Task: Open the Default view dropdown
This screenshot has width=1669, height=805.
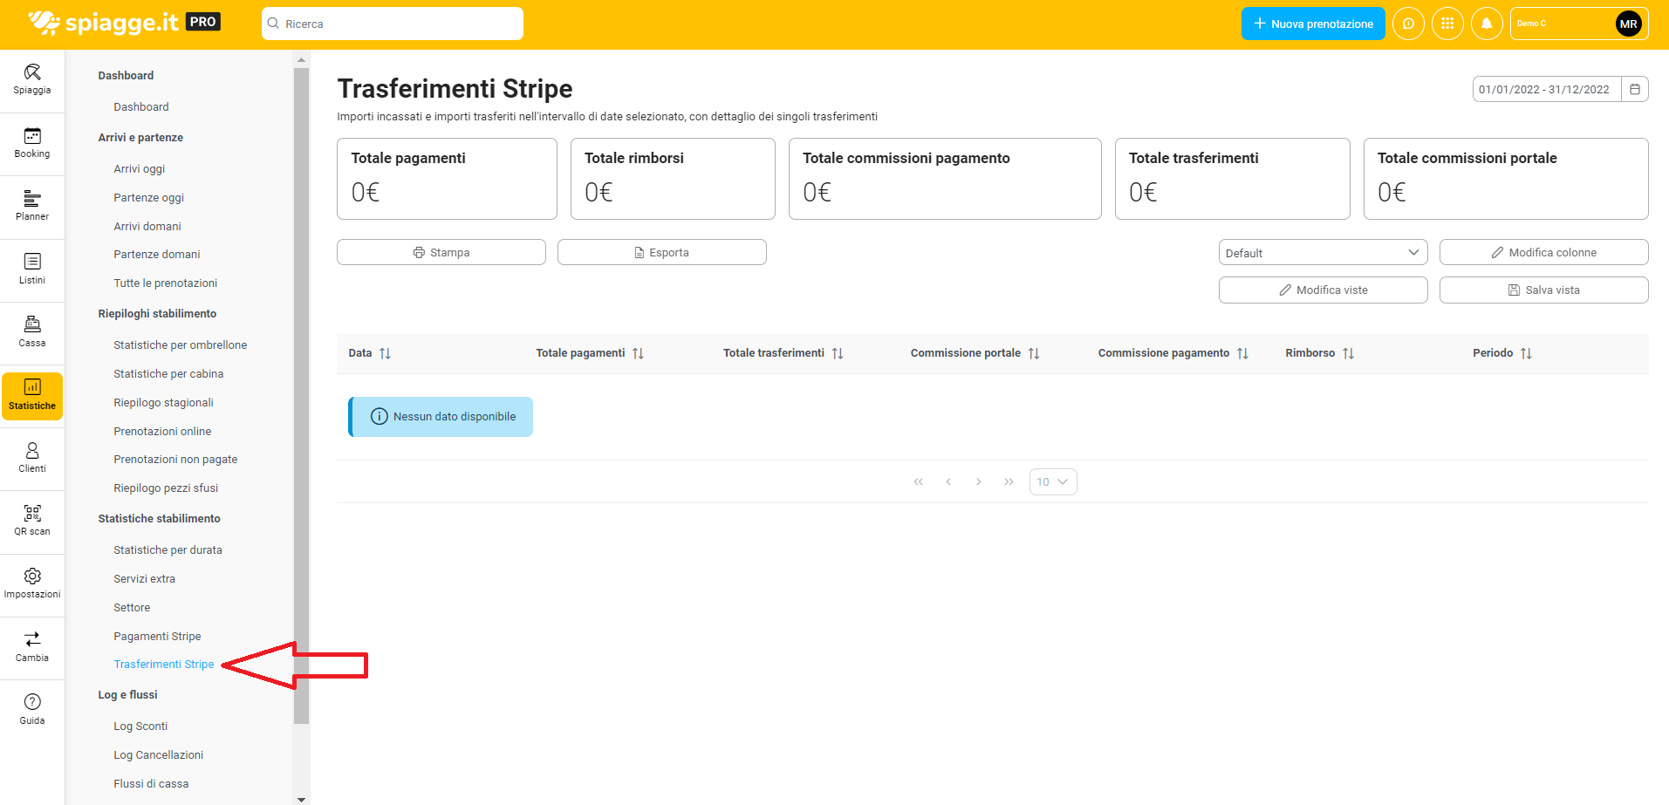Action: tap(1323, 253)
